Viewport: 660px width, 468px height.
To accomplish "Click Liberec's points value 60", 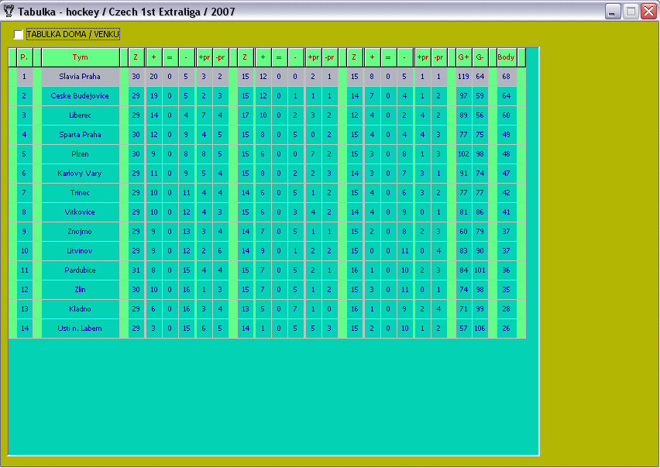I will point(507,115).
